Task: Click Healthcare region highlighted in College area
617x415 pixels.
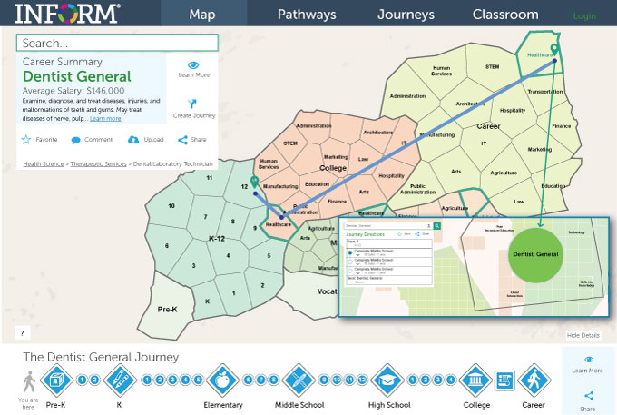Action: 278,224
